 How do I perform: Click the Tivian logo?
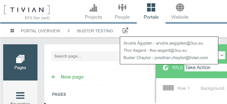27,10
